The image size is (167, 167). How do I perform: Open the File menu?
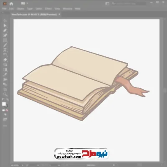(4, 9)
